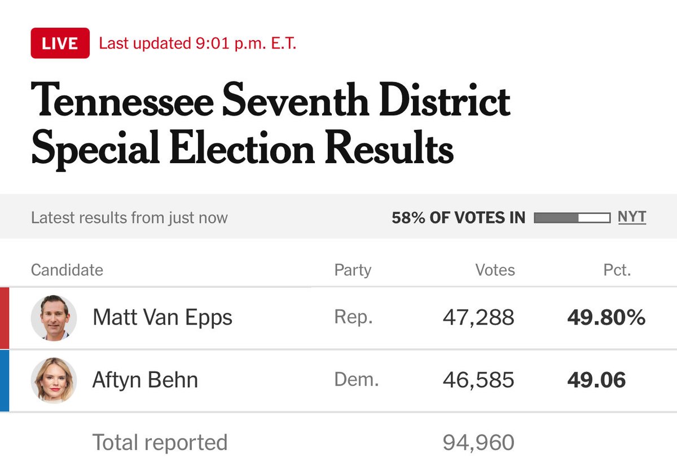Click the Party column header
The width and height of the screenshot is (677, 469).
coord(353,270)
